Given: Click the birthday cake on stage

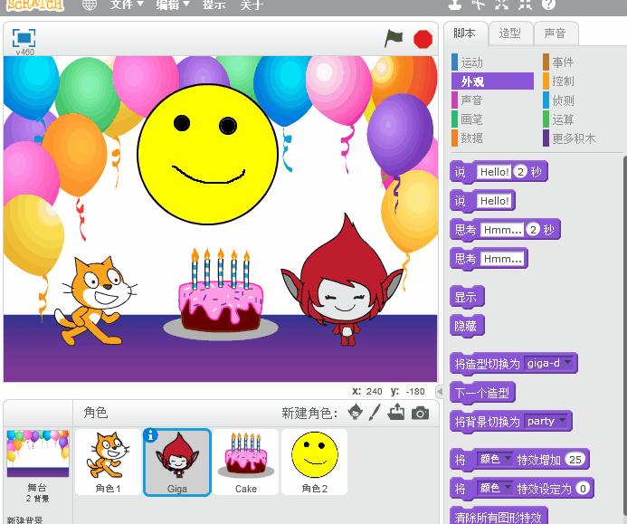Looking at the screenshot, I should pyautogui.click(x=221, y=294).
